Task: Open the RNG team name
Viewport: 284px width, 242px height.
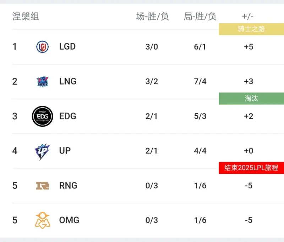Action: tap(68, 185)
